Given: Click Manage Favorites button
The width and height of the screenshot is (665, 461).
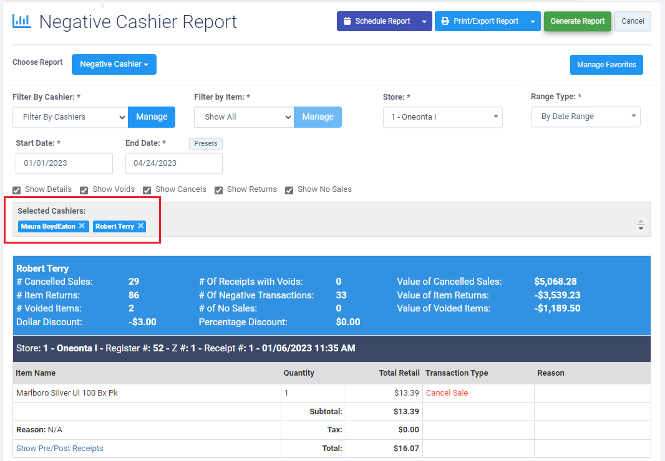Looking at the screenshot, I should pos(606,65).
